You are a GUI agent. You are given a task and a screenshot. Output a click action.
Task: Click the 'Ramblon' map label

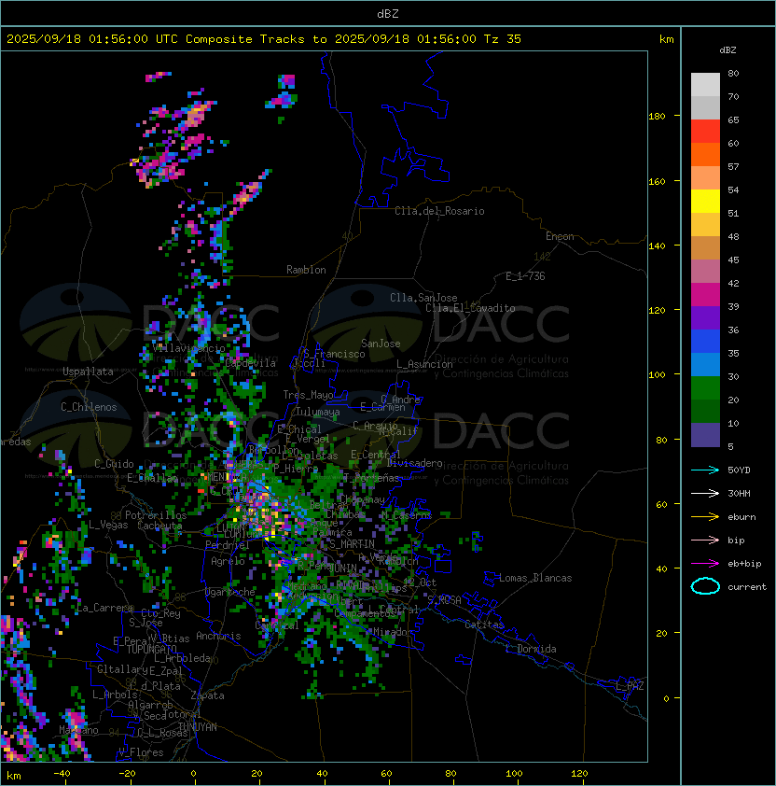click(x=306, y=270)
